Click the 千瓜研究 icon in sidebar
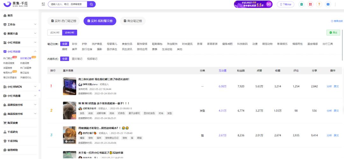344x159 pixels. point(5,132)
